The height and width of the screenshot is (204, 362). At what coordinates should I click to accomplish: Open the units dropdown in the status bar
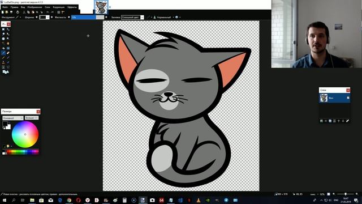coord(314,194)
